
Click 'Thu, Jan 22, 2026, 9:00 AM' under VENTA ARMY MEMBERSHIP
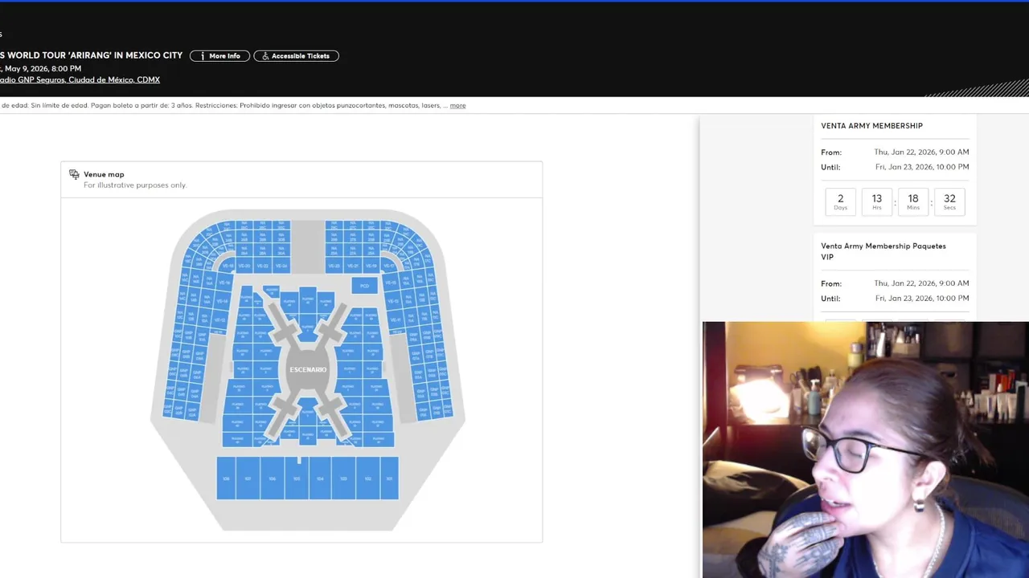pyautogui.click(x=921, y=152)
